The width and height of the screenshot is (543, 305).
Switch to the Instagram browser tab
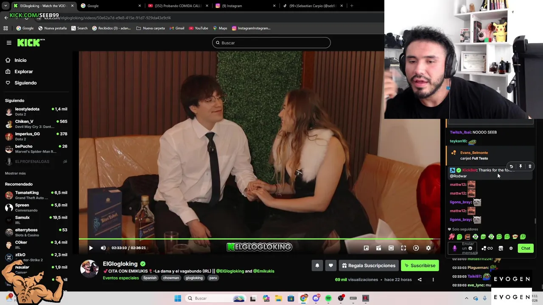[x=245, y=6]
